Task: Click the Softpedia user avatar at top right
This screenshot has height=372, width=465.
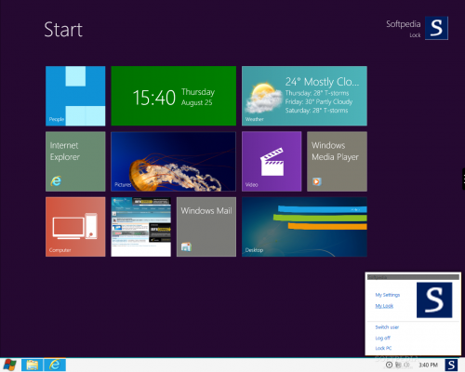Action: click(x=436, y=28)
